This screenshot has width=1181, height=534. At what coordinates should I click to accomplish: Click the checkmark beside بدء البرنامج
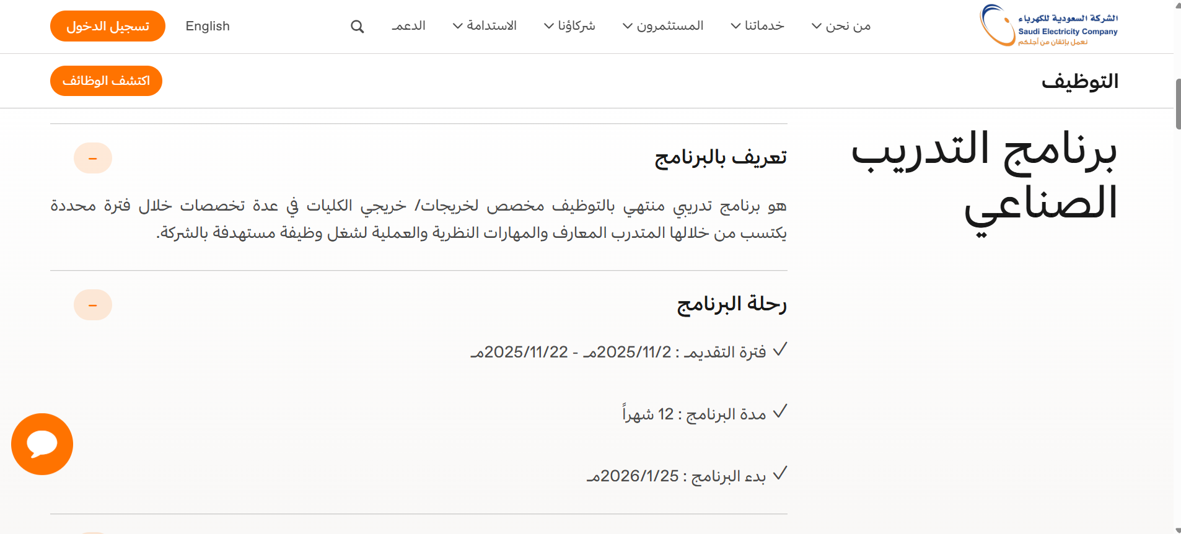pos(780,474)
